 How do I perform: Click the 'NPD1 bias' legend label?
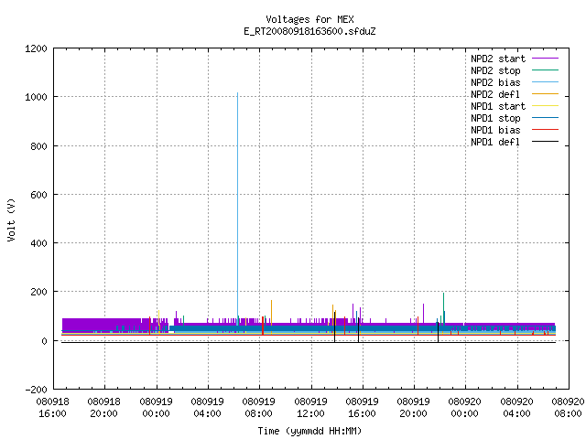[x=495, y=130]
